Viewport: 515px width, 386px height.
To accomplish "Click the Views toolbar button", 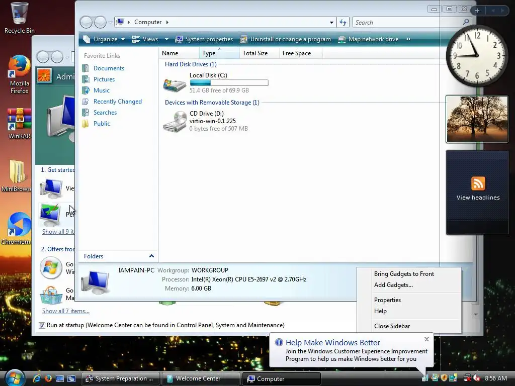I will pyautogui.click(x=145, y=39).
